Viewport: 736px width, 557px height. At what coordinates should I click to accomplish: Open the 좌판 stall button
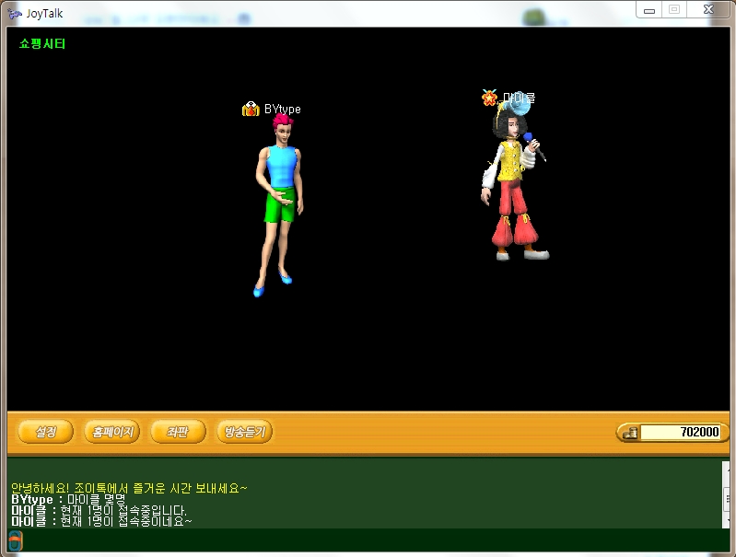[177, 432]
